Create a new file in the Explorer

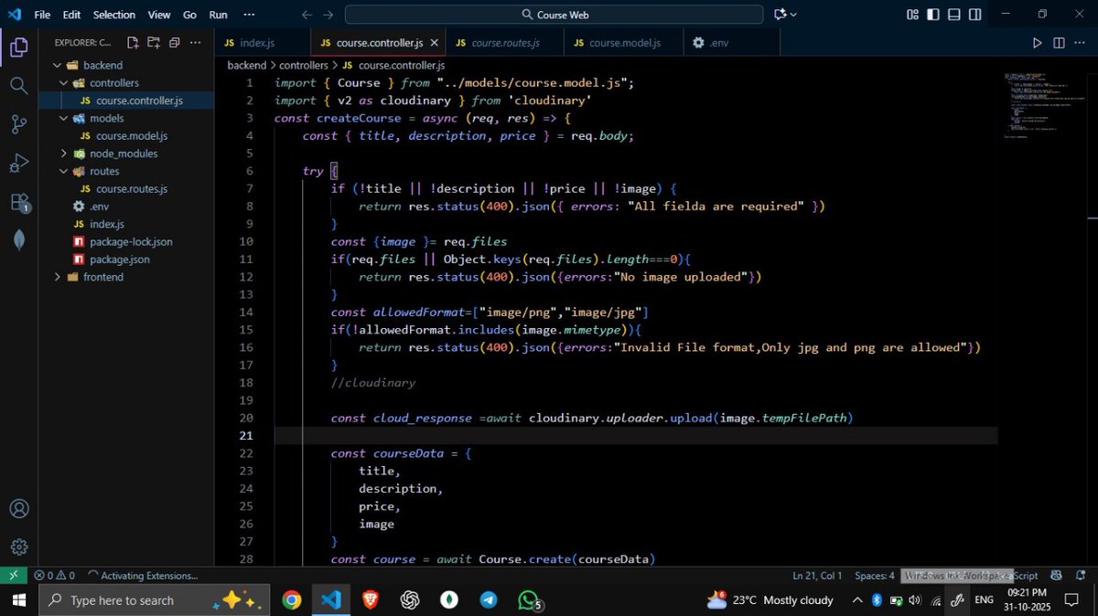pos(131,42)
